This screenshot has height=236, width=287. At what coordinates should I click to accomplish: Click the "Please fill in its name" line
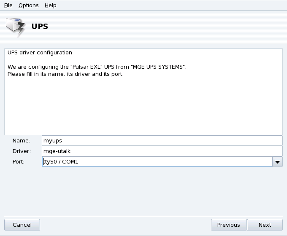tap(65, 74)
